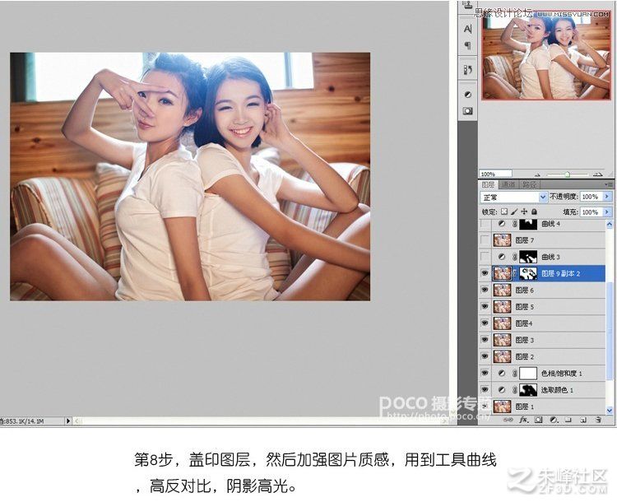Image resolution: width=617 pixels, height=502 pixels.
Task: Switch to the 通道 tab
Action: pos(508,184)
